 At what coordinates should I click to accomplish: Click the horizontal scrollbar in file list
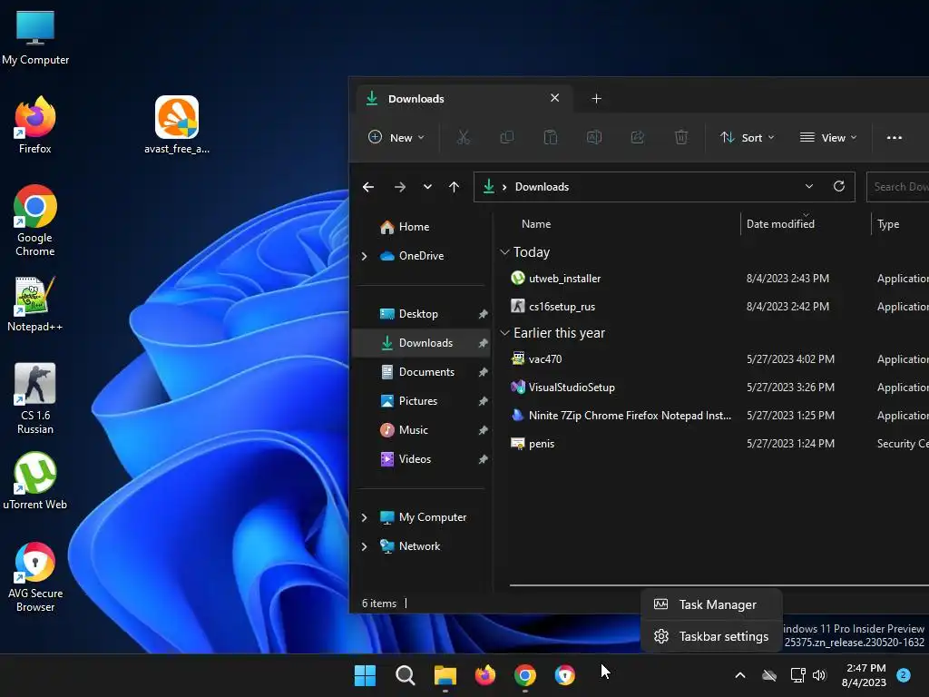719,585
